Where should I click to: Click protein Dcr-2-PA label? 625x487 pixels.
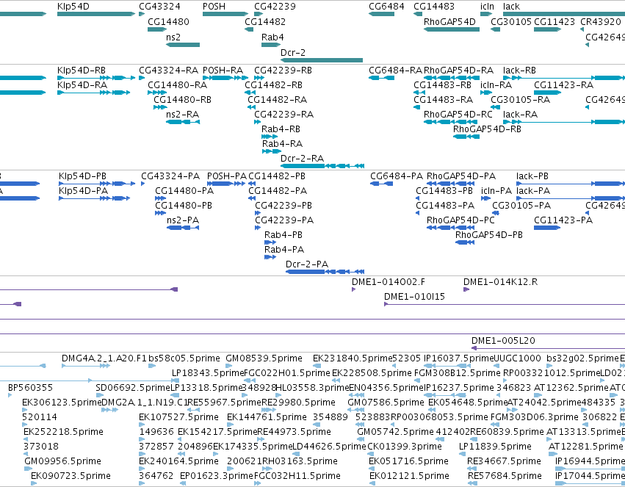coord(307,264)
